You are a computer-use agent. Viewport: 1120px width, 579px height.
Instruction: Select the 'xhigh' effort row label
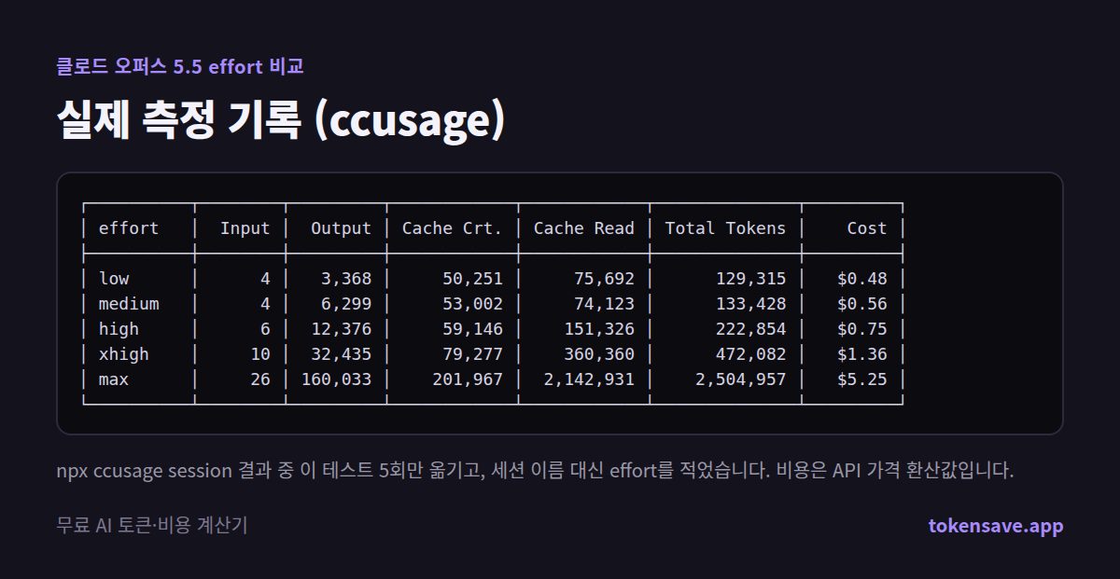(123, 353)
